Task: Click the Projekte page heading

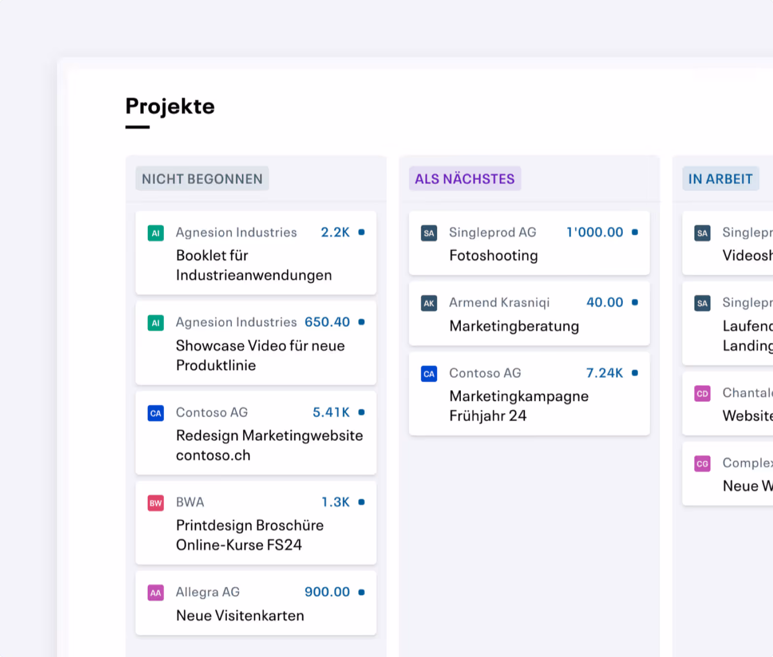Action: pos(170,106)
